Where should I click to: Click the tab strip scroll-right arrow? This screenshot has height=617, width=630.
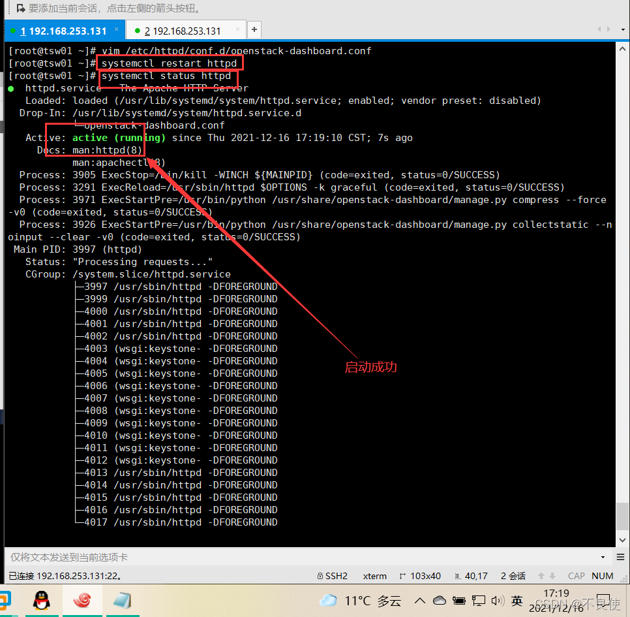click(608, 29)
